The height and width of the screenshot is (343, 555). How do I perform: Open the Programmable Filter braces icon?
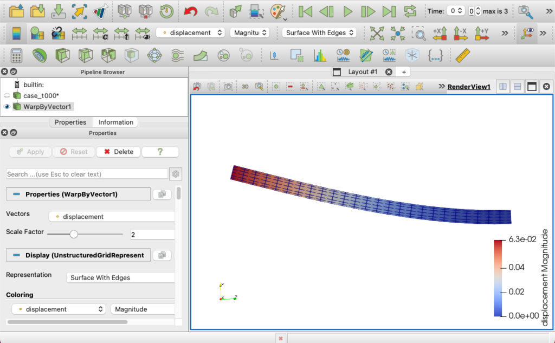[435, 56]
